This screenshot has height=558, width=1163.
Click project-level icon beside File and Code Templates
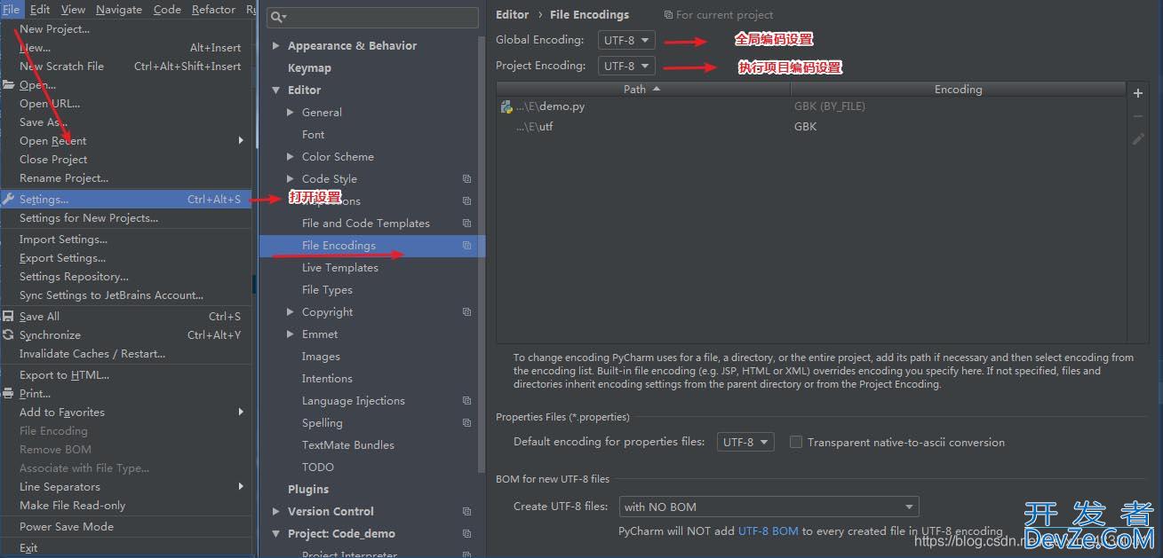466,224
